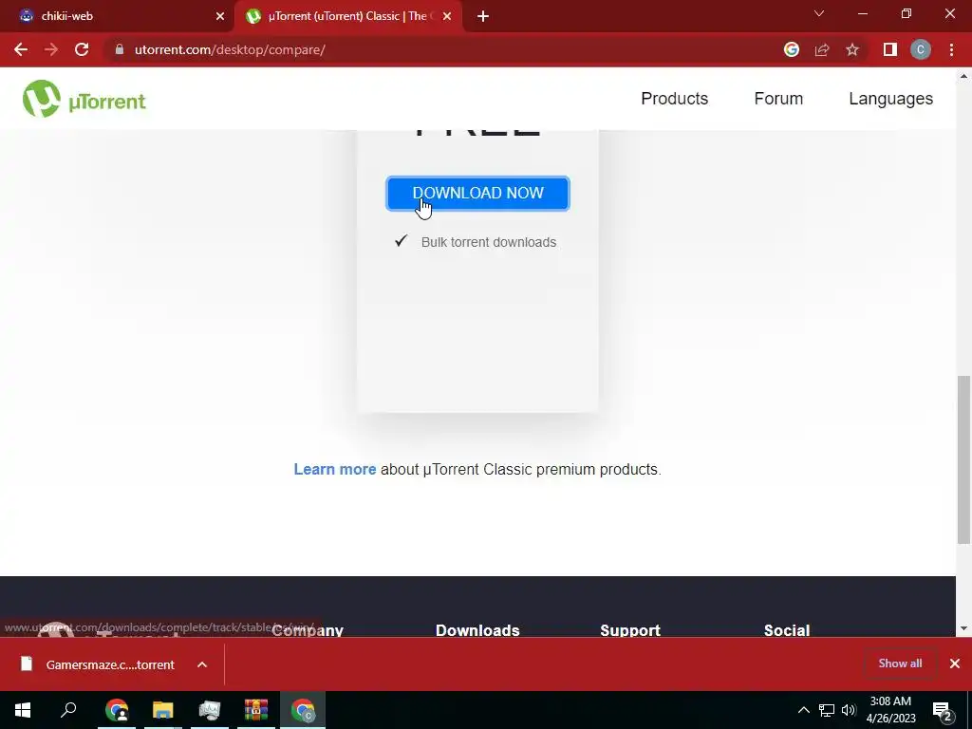The height and width of the screenshot is (729, 972).
Task: Open the notification center
Action: click(944, 711)
